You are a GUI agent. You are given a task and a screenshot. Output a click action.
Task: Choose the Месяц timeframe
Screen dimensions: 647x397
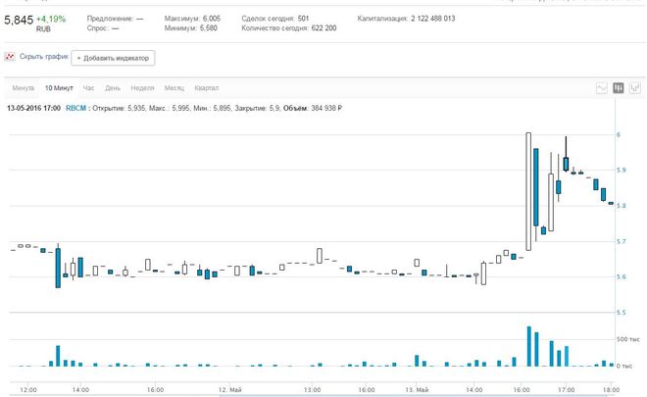(174, 88)
